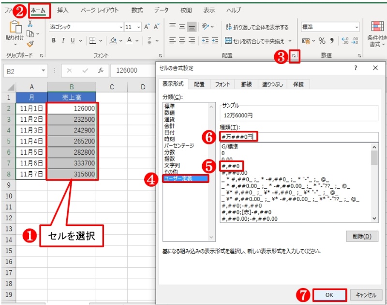Open the font name dropdown
This screenshot has width=387, height=305.
(121, 27)
